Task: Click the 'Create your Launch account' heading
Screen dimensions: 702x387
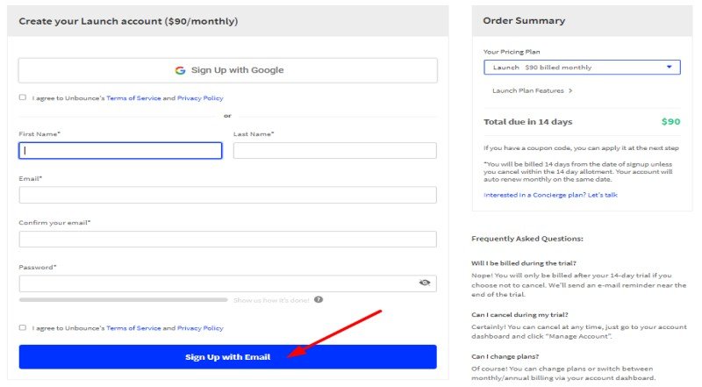Action: point(128,21)
